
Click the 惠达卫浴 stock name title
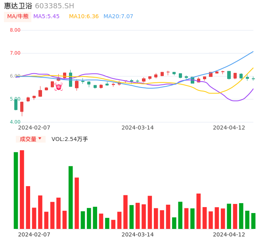pos(18,6)
